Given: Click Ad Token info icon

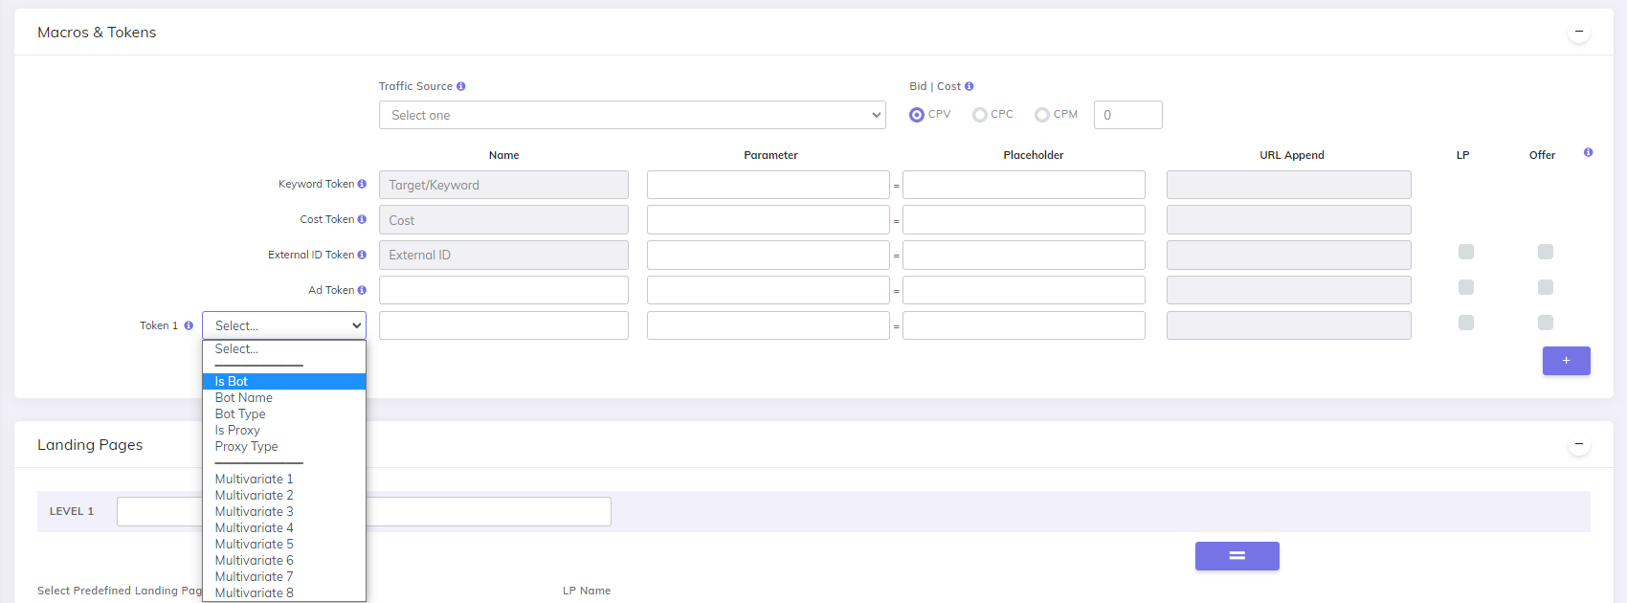Looking at the screenshot, I should point(362,290).
